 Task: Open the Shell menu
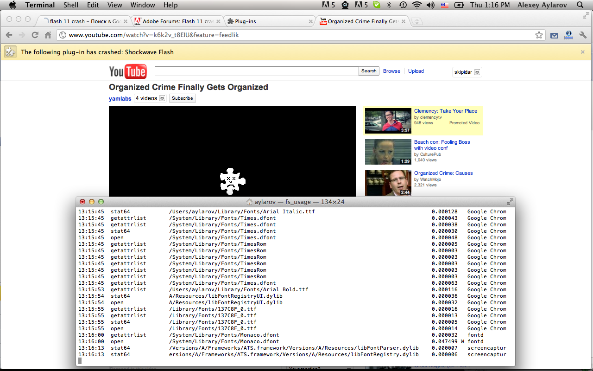coord(71,5)
